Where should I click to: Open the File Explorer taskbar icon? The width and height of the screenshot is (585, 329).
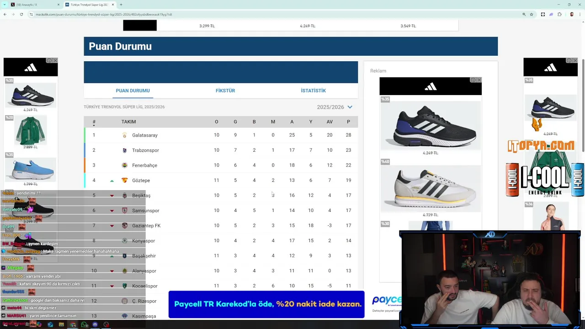click(x=61, y=325)
